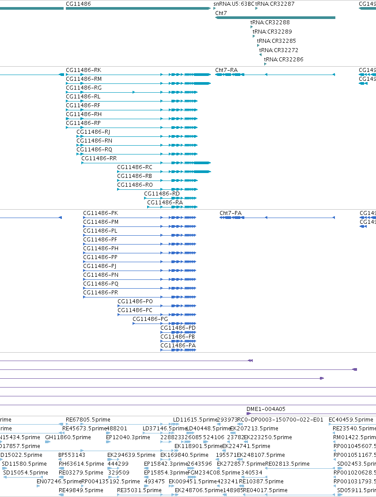Select transcript CG11486-RD

tap(162, 194)
